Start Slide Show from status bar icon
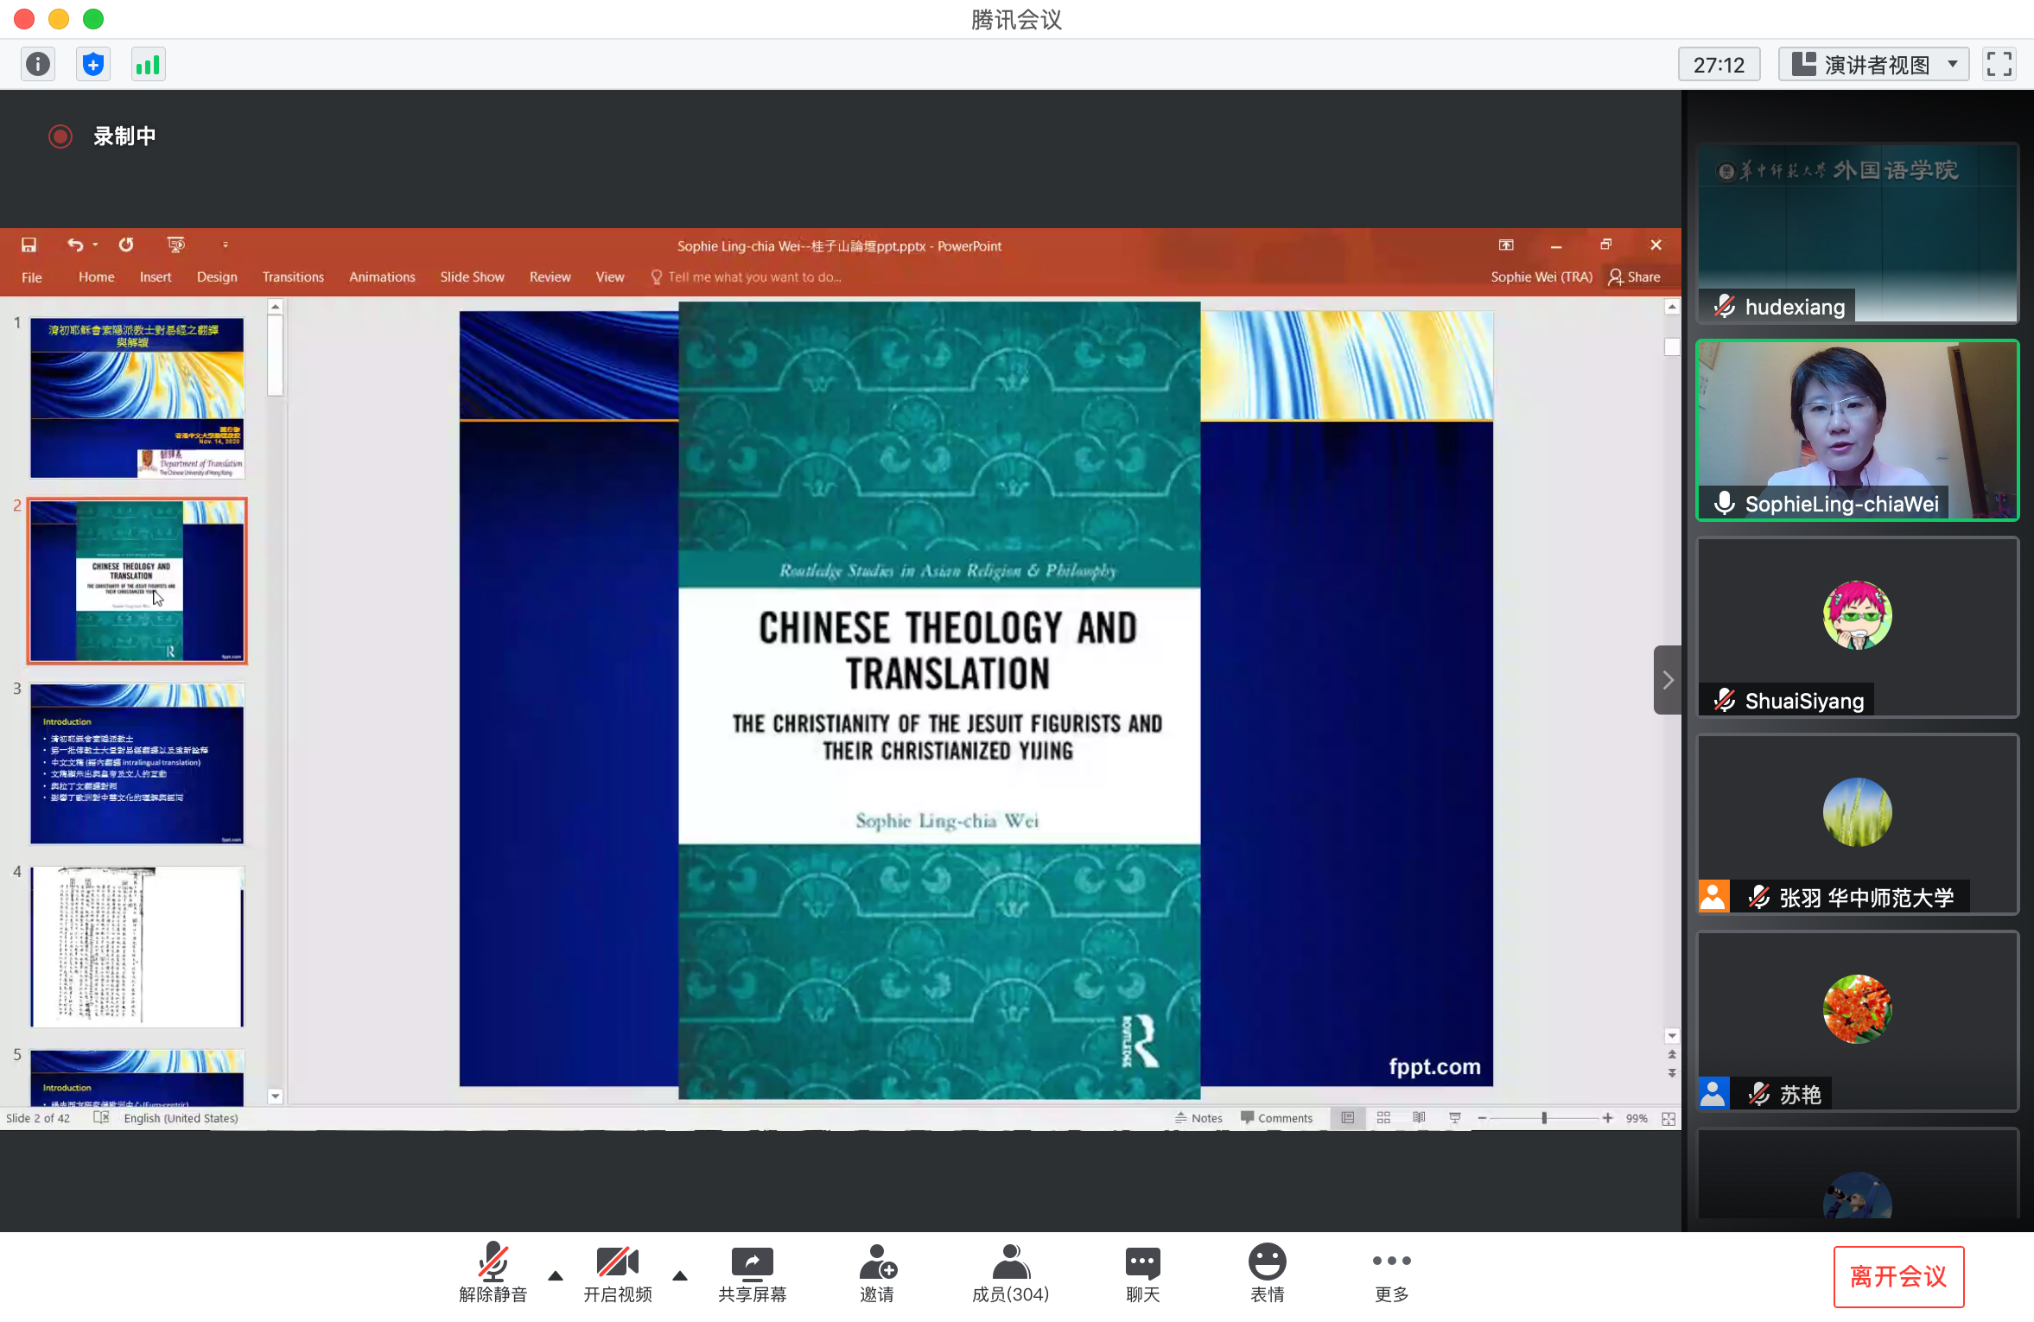The width and height of the screenshot is (2034, 1322). tap(1455, 1118)
